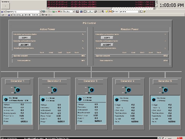The image size is (185, 139).
Task: Click the status bar list icon
Action: 159,138
